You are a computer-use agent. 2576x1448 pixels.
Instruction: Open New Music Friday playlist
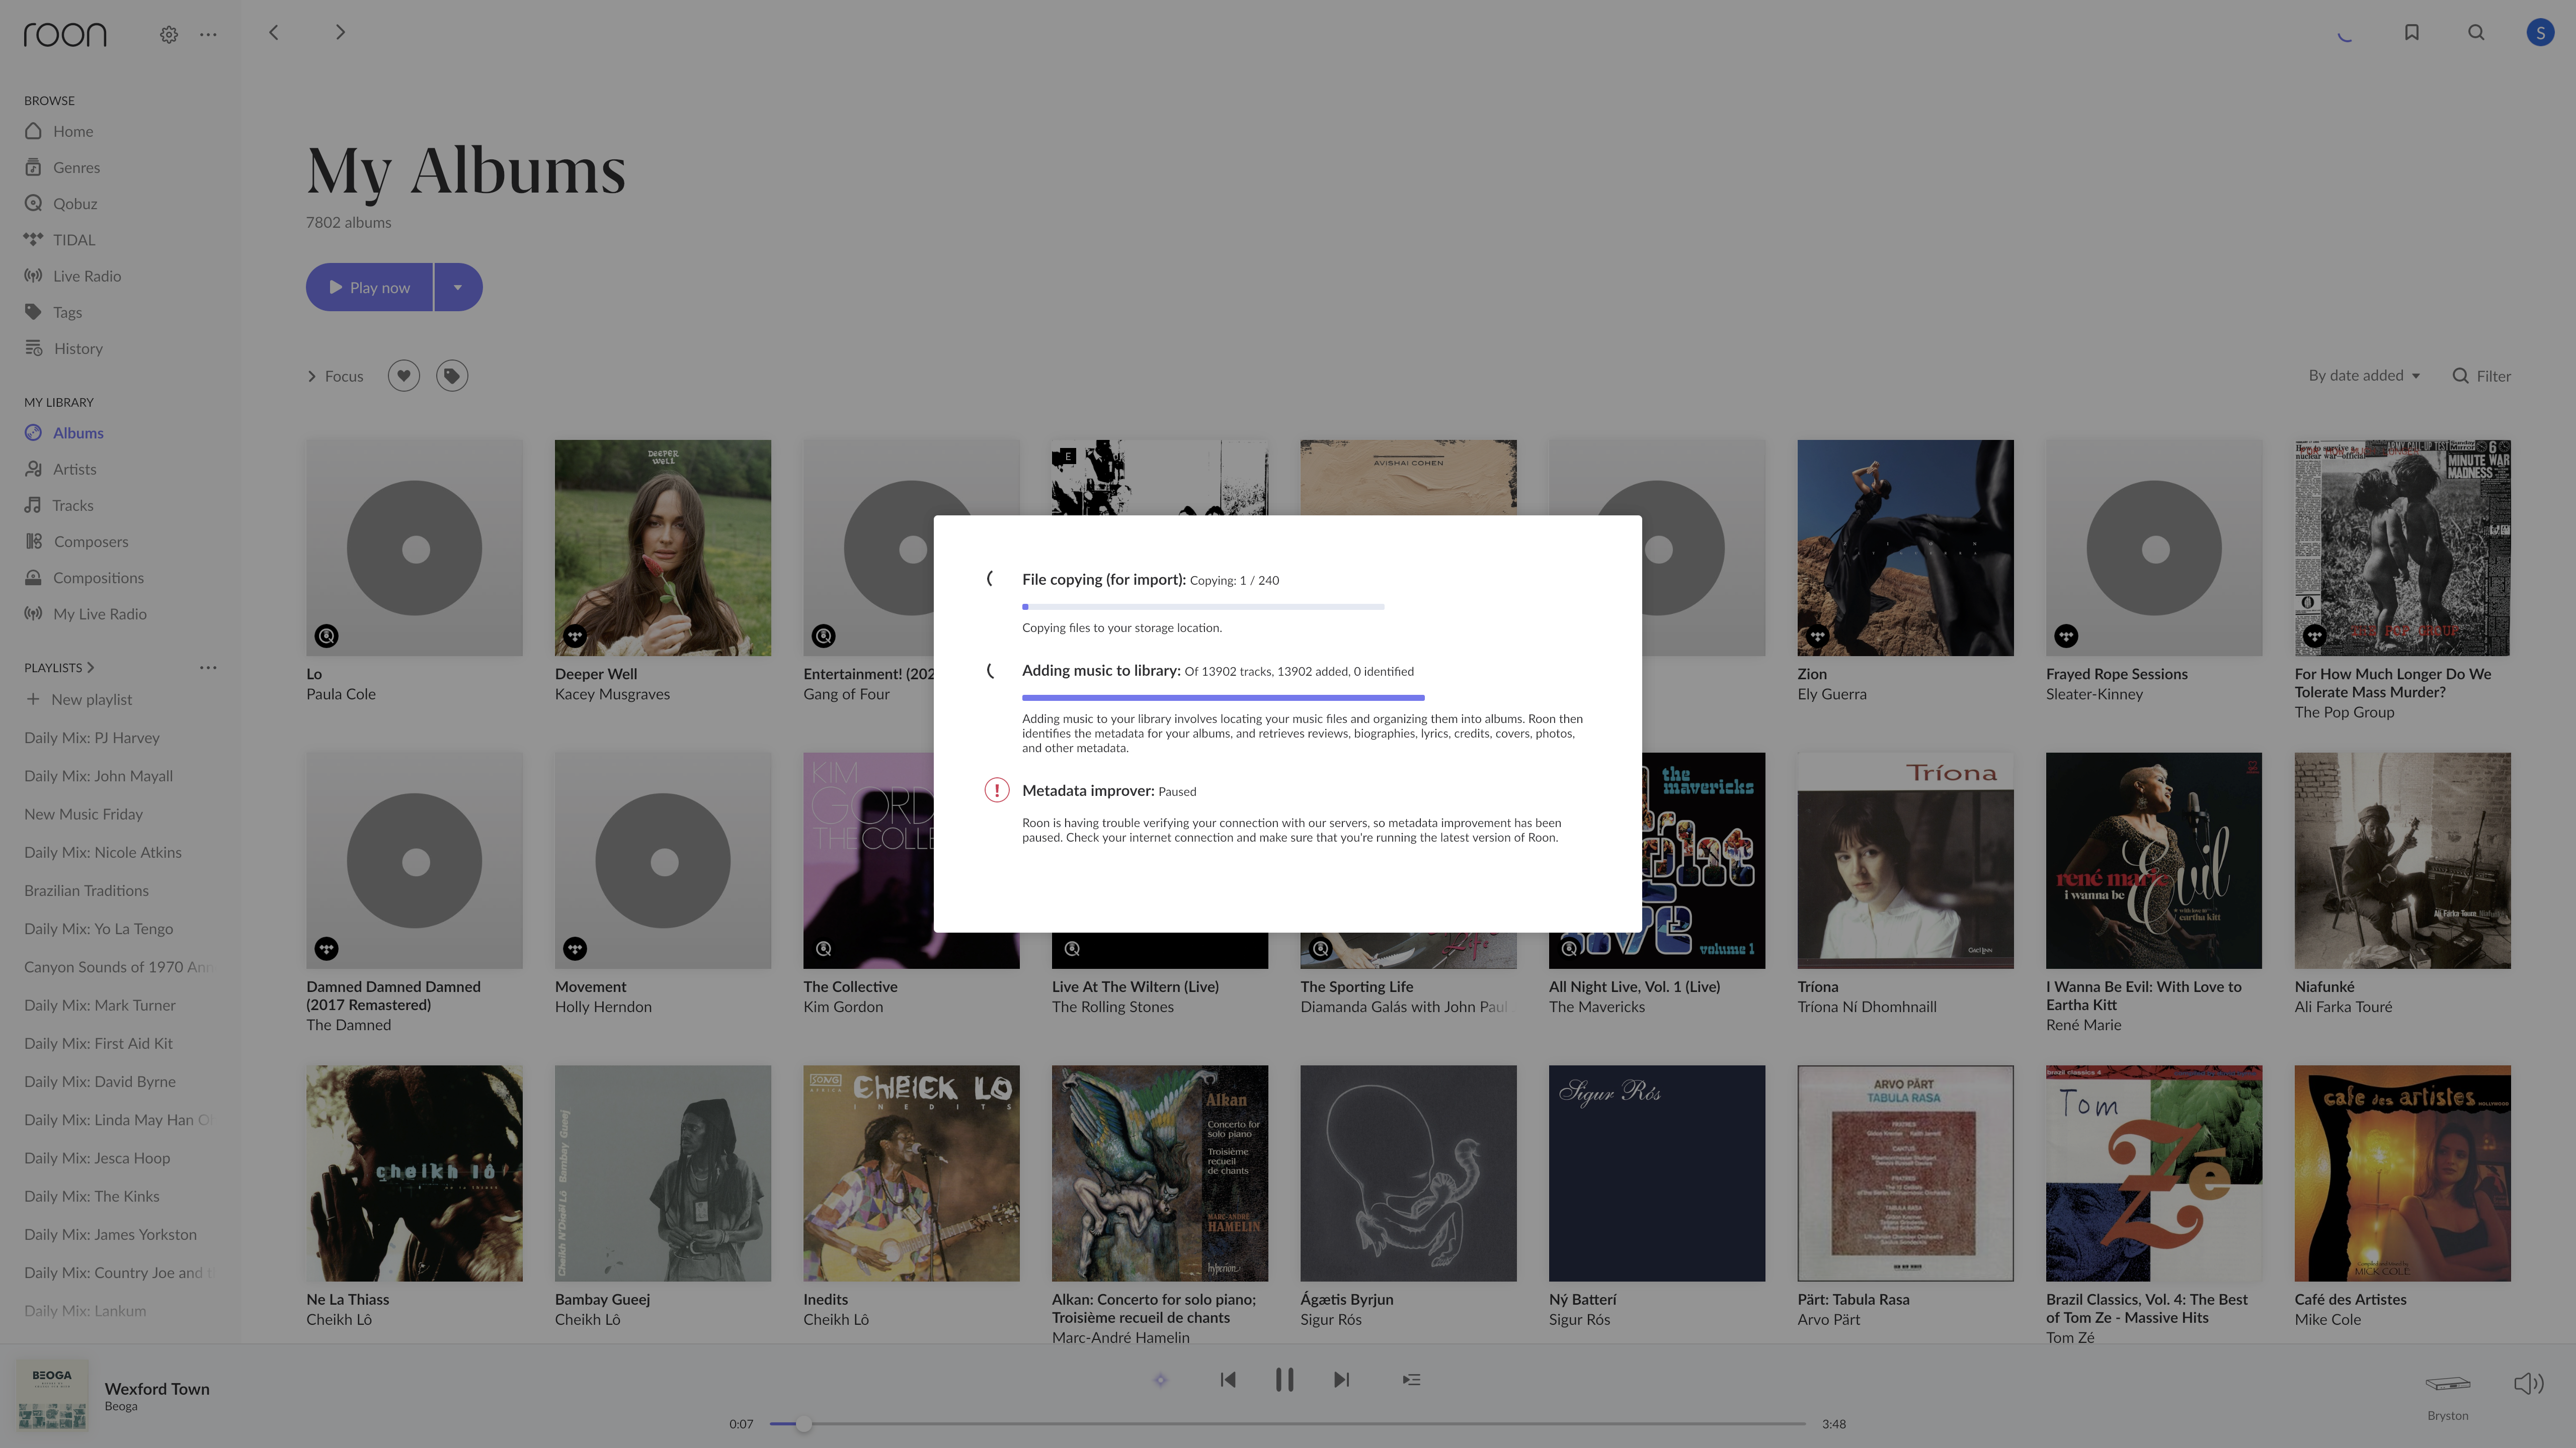pos(84,813)
